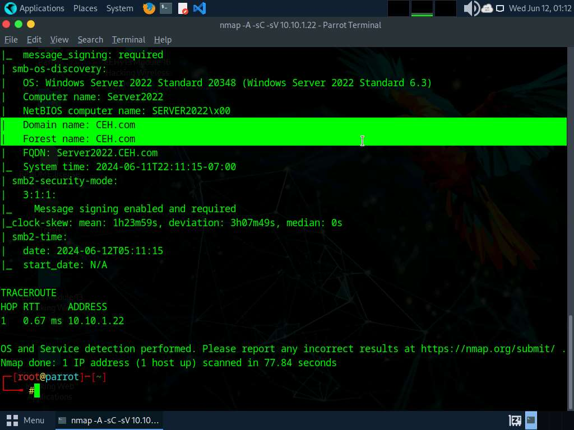Expand the View menu
Screen dimensions: 574x430
pos(59,40)
